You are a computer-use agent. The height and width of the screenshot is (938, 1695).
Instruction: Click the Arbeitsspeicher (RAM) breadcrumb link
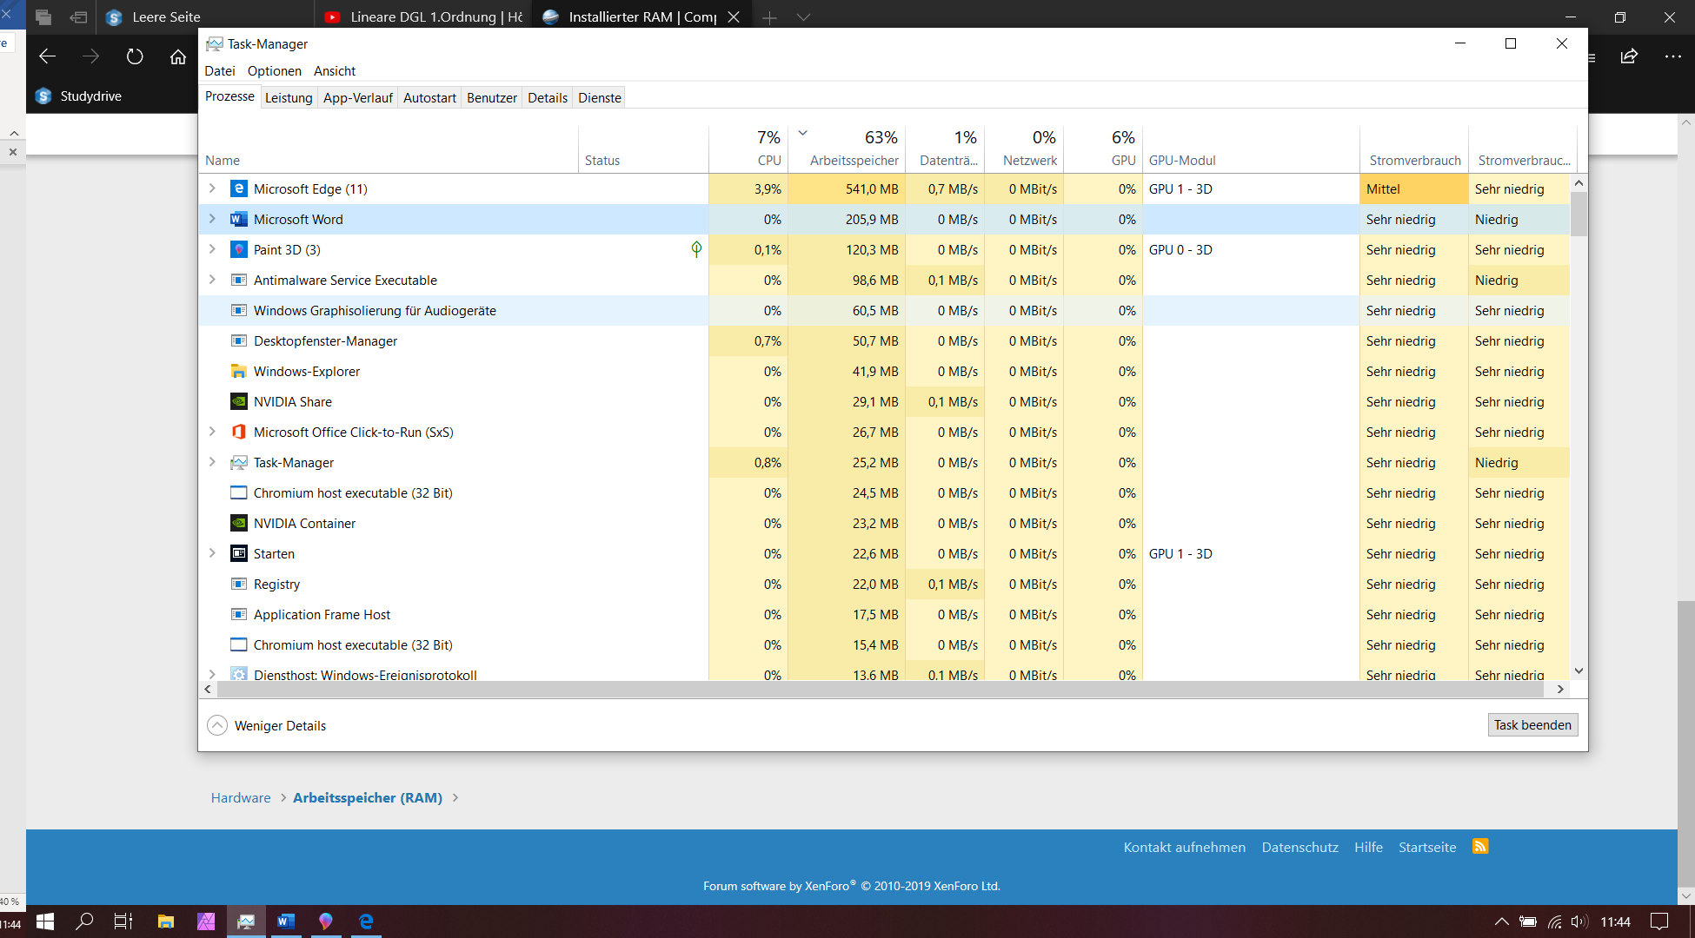(368, 797)
